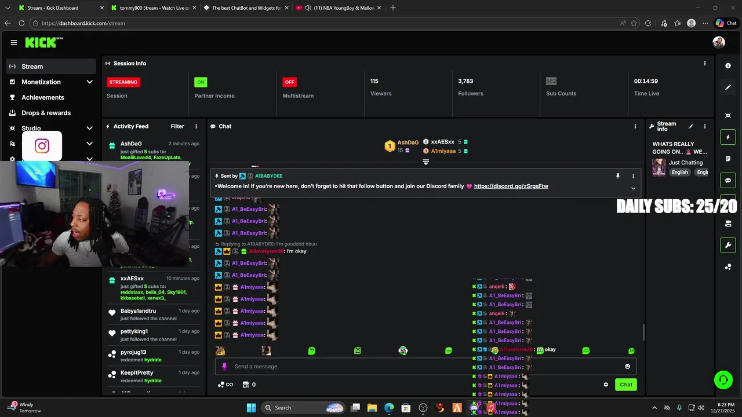This screenshot has width=742, height=417.
Task: Open Activity Feed three-dot menu
Action: [x=196, y=126]
